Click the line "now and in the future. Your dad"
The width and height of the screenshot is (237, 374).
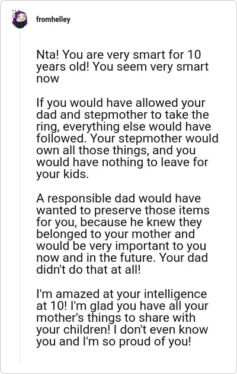[x=122, y=258]
